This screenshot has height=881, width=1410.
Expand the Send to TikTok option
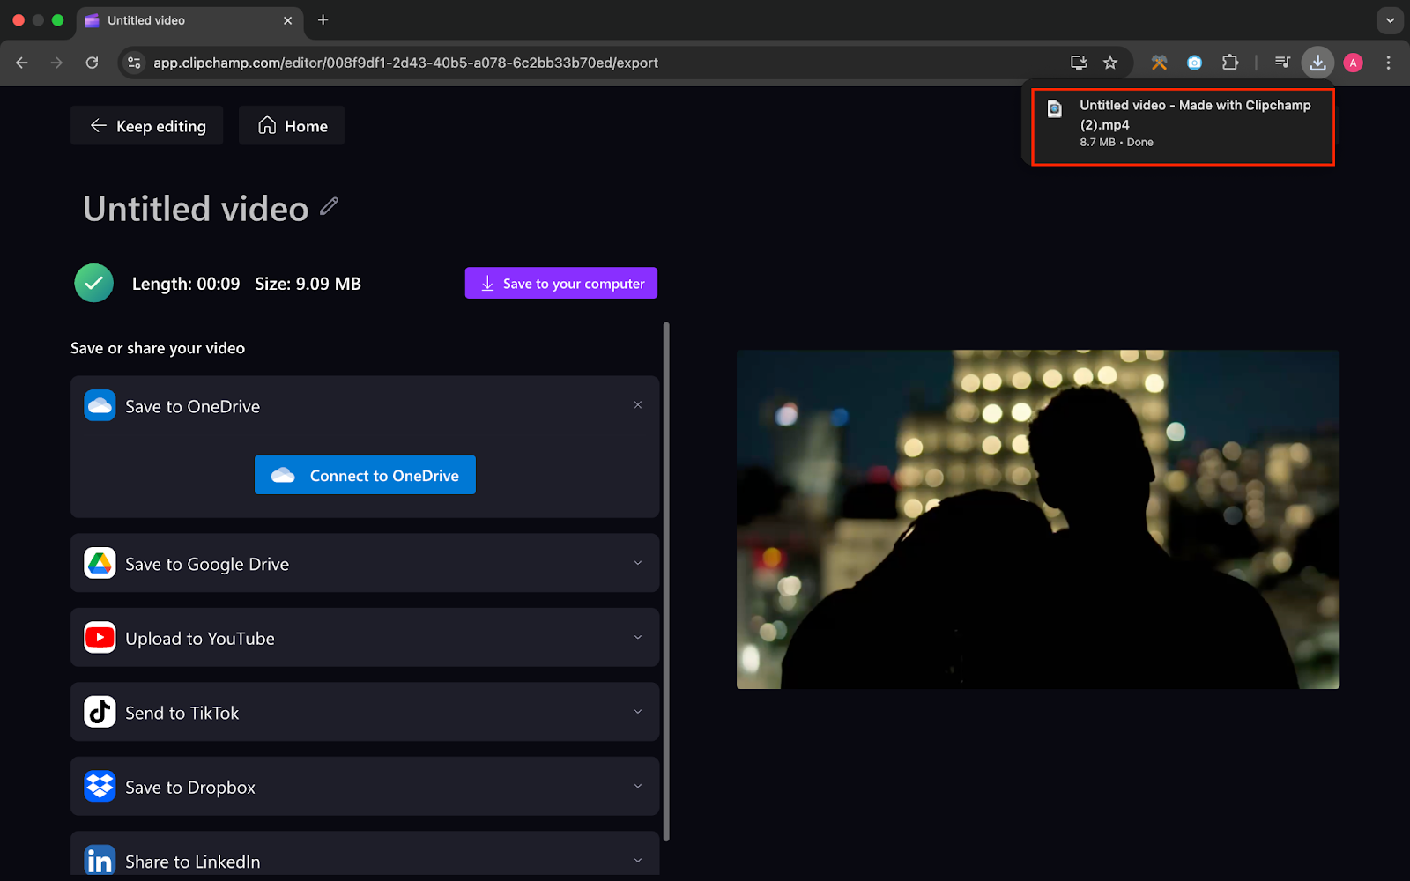pyautogui.click(x=638, y=712)
